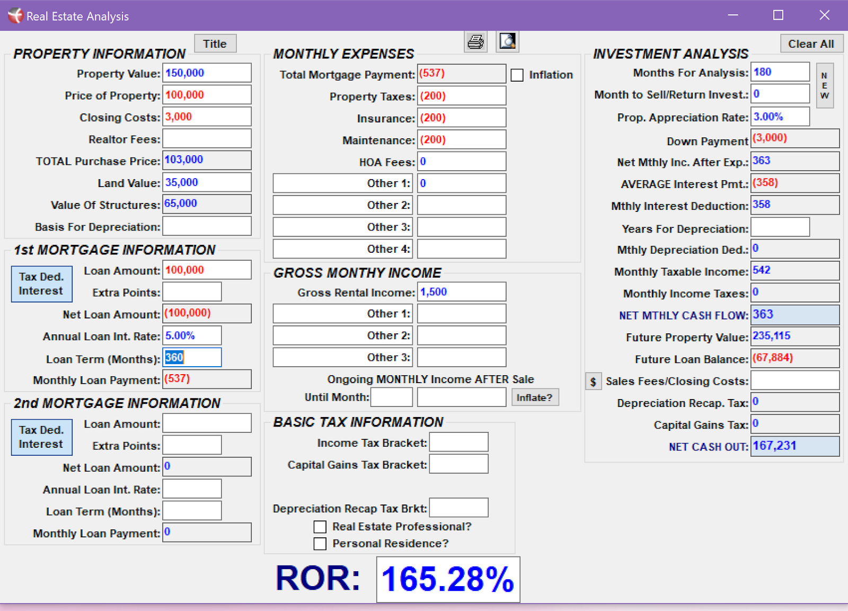Click the ongoing income amount field beside Inflate?
The width and height of the screenshot is (848, 611).
462,397
